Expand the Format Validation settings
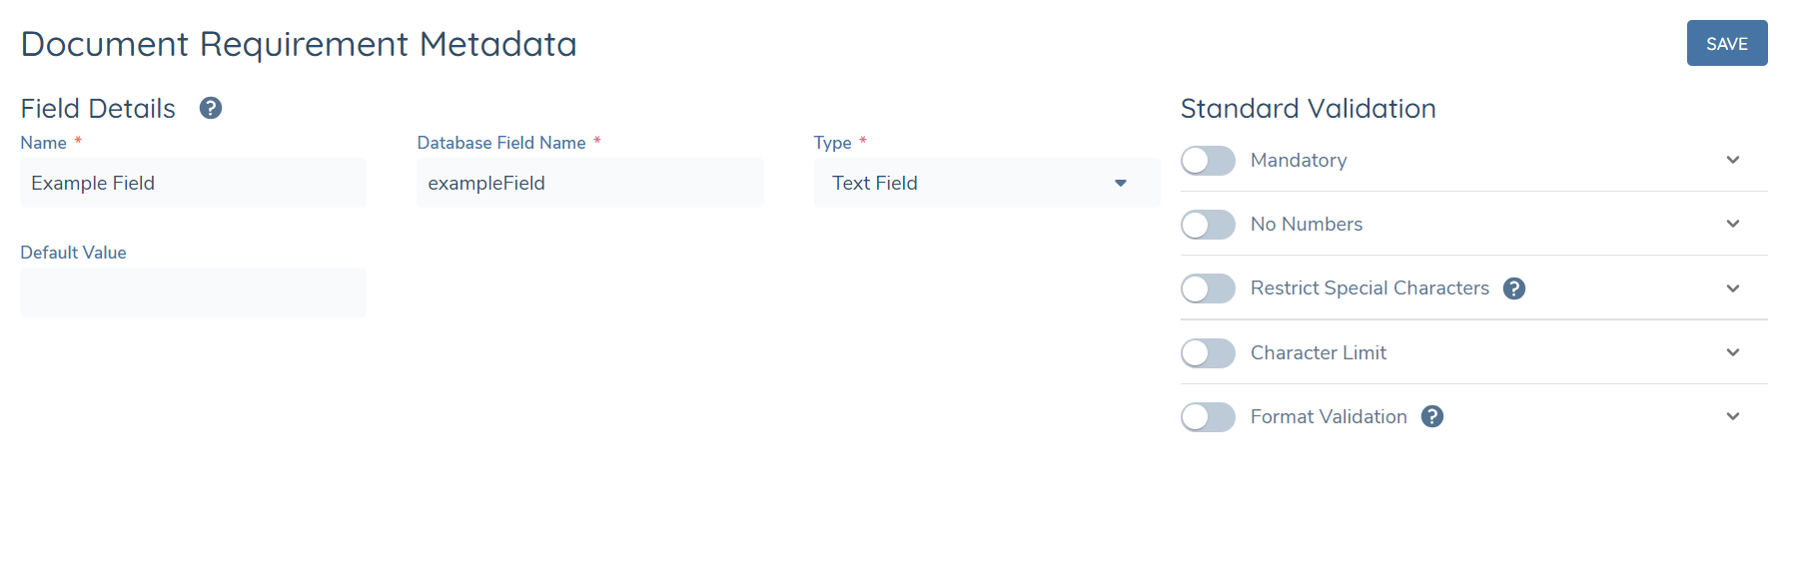1795x577 pixels. (1734, 416)
